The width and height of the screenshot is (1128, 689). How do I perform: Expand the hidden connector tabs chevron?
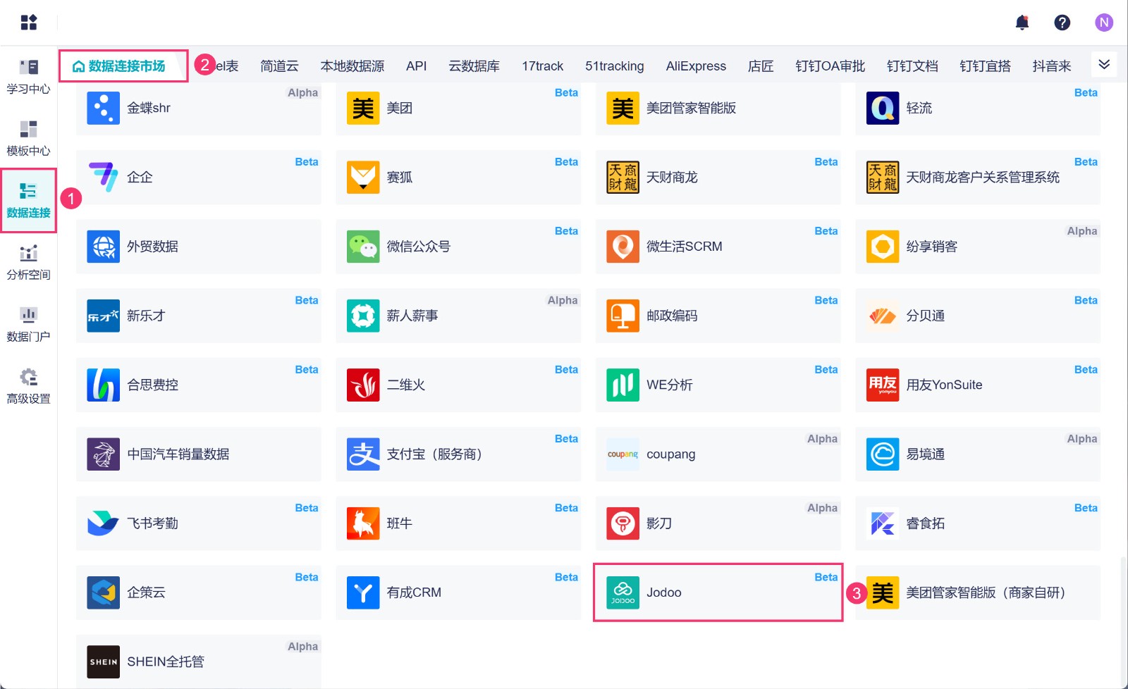[x=1104, y=65]
